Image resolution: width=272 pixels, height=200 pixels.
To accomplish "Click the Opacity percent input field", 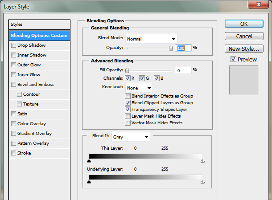I will (183, 48).
